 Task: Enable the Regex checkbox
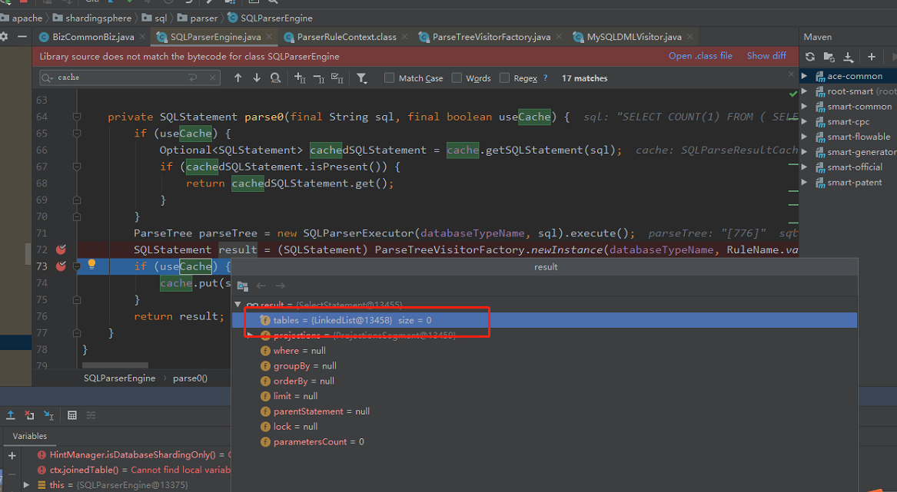coord(504,78)
